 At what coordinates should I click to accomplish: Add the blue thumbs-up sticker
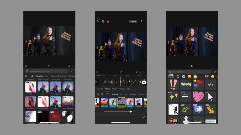click(x=198, y=109)
